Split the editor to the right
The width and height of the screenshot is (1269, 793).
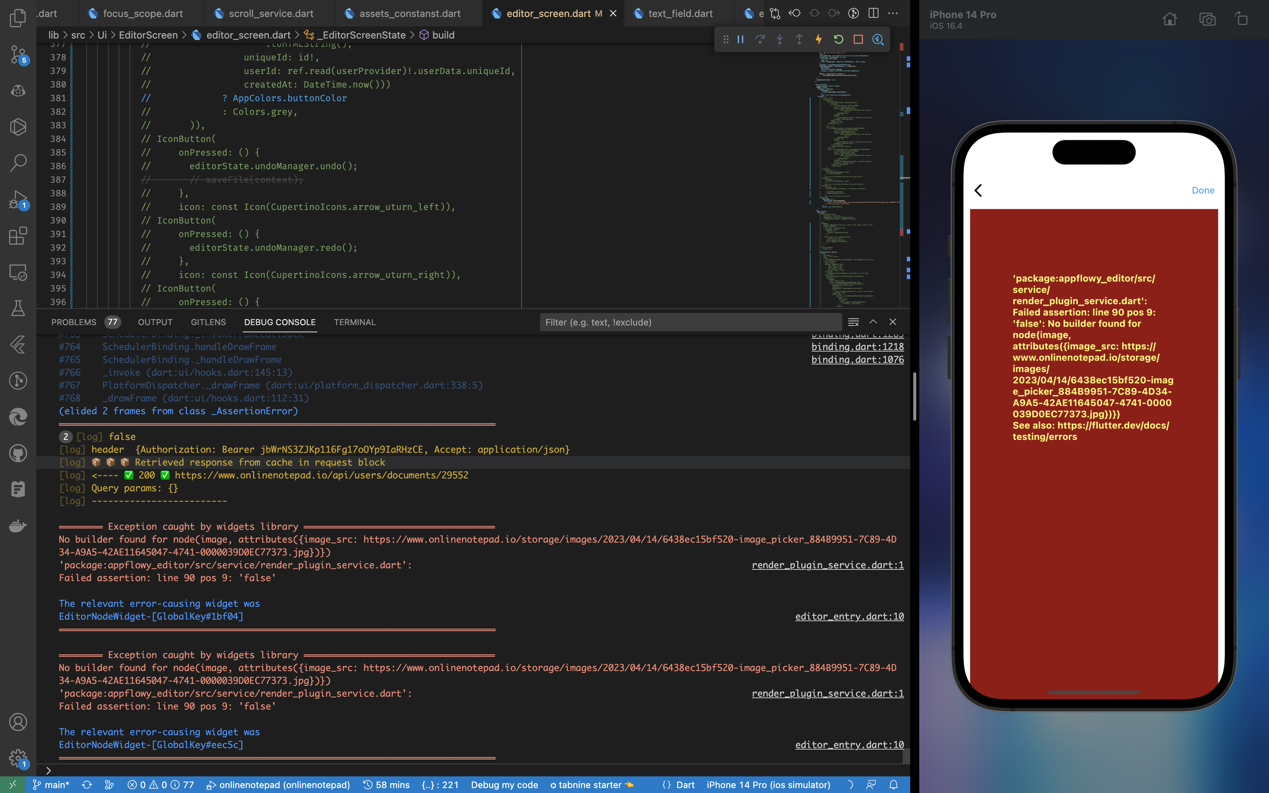(x=874, y=13)
